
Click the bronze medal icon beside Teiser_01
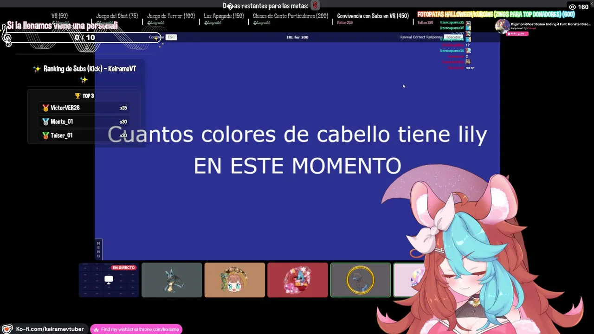tap(45, 135)
